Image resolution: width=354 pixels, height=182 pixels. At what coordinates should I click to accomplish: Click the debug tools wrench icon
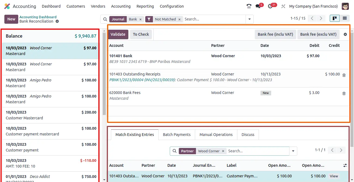[x=283, y=6]
